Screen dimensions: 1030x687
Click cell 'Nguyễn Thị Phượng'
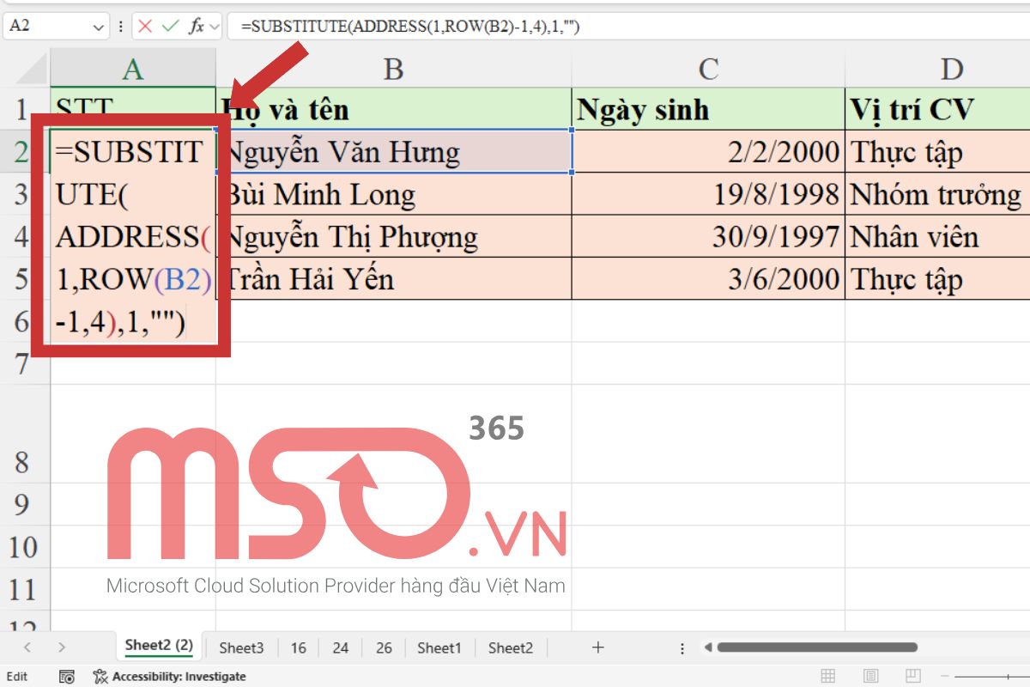(394, 236)
